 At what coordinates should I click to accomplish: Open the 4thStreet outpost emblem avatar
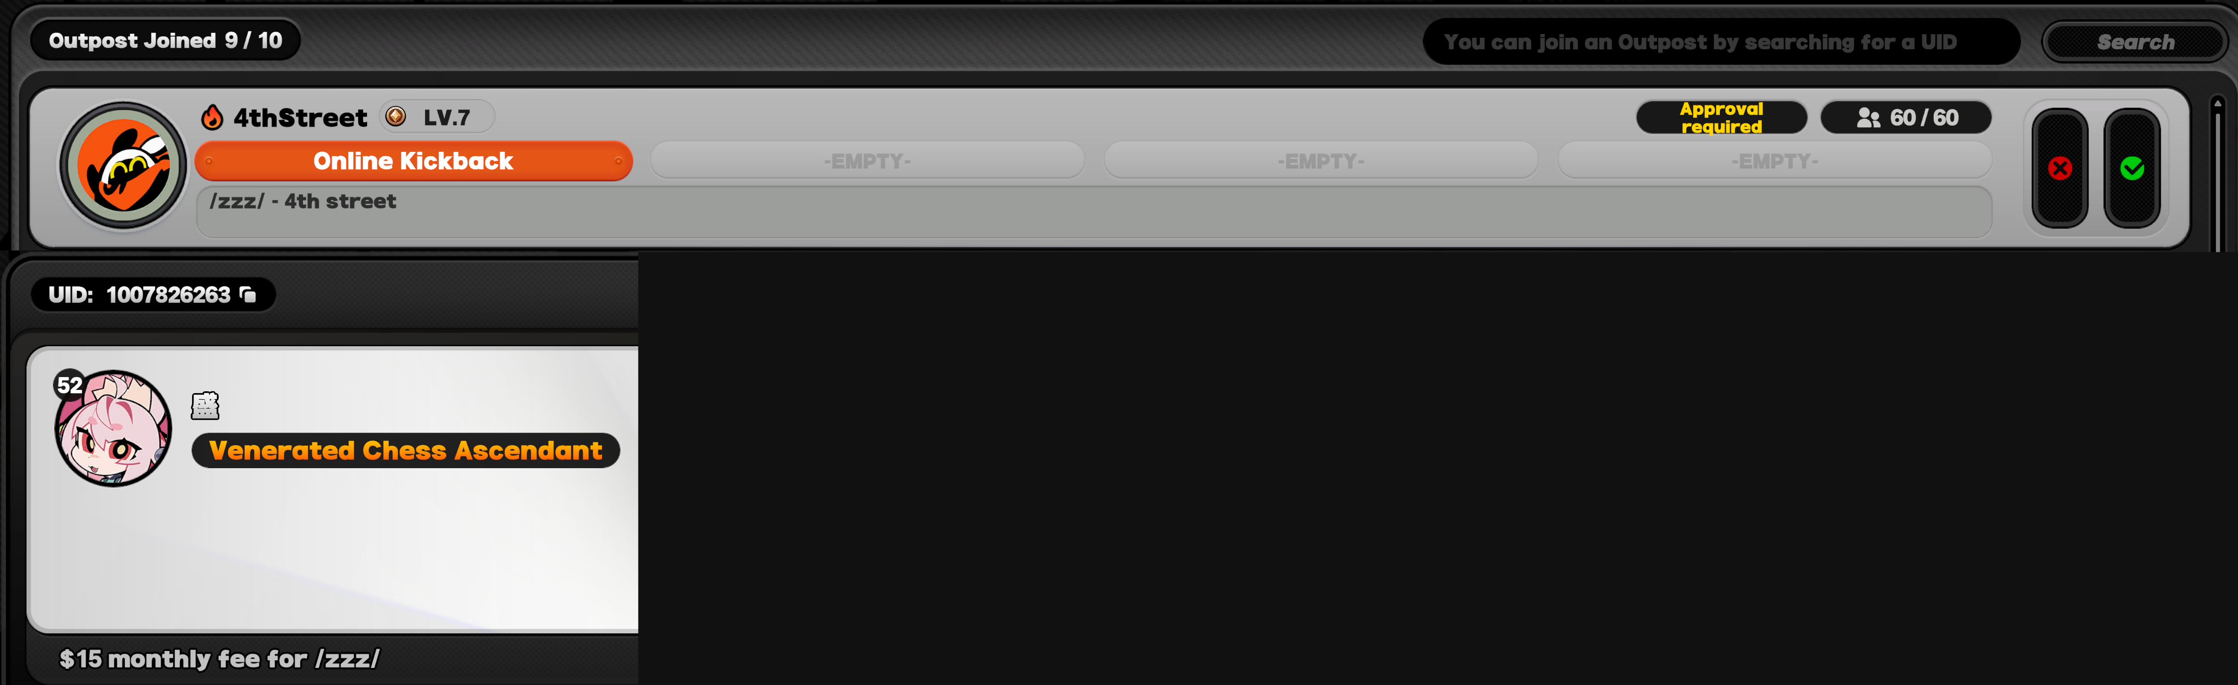coord(123,165)
